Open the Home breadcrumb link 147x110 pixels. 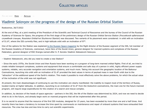click(x=17, y=16)
